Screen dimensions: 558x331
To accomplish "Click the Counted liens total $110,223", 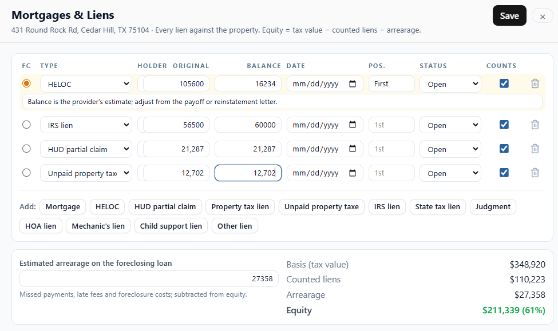I will click(528, 280).
